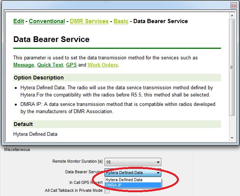This screenshot has width=240, height=196.
Task: Go to the Conventional breadcrumb link
Action: [47, 21]
